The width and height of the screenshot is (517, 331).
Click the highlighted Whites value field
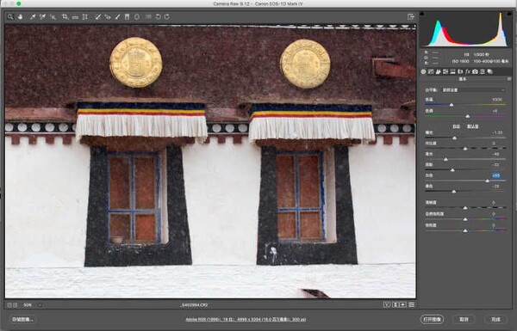[496, 175]
